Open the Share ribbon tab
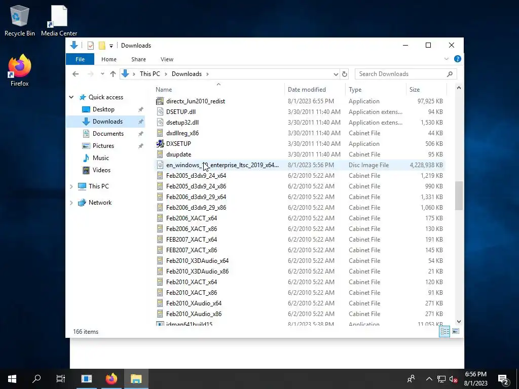The image size is (519, 389). (138, 59)
